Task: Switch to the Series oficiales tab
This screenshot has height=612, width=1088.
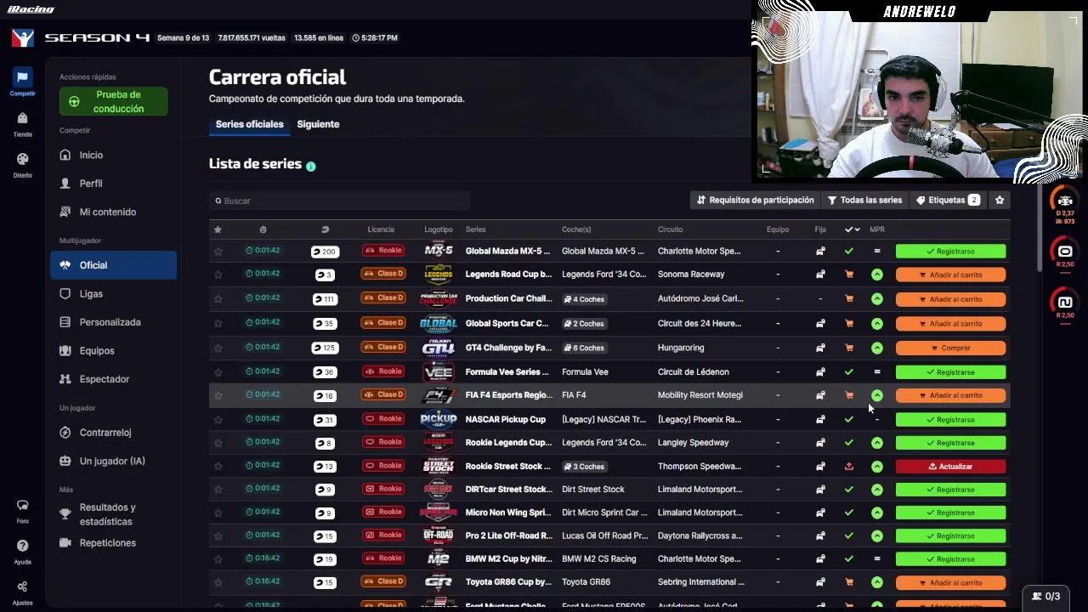Action: 249,125
